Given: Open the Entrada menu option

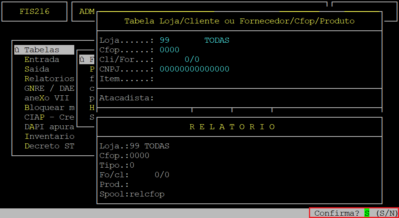Looking at the screenshot, I should 42,60.
